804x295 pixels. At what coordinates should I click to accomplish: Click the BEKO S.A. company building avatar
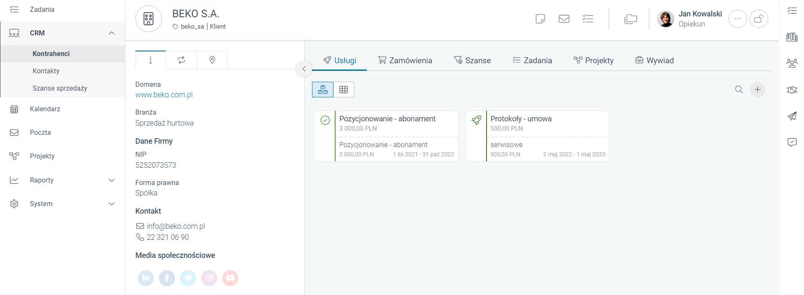(x=148, y=19)
